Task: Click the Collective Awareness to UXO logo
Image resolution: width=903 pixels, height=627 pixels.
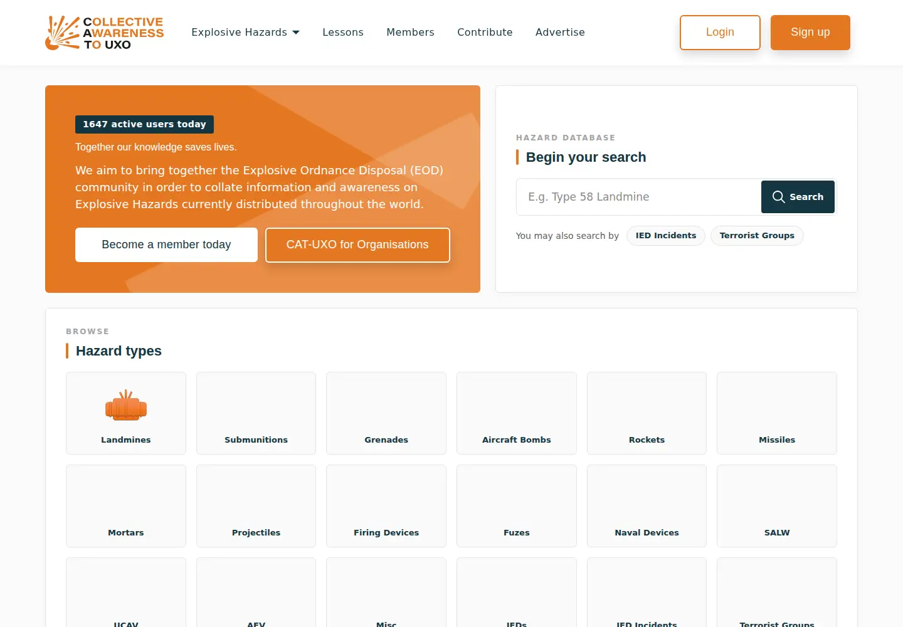Action: pos(105,33)
